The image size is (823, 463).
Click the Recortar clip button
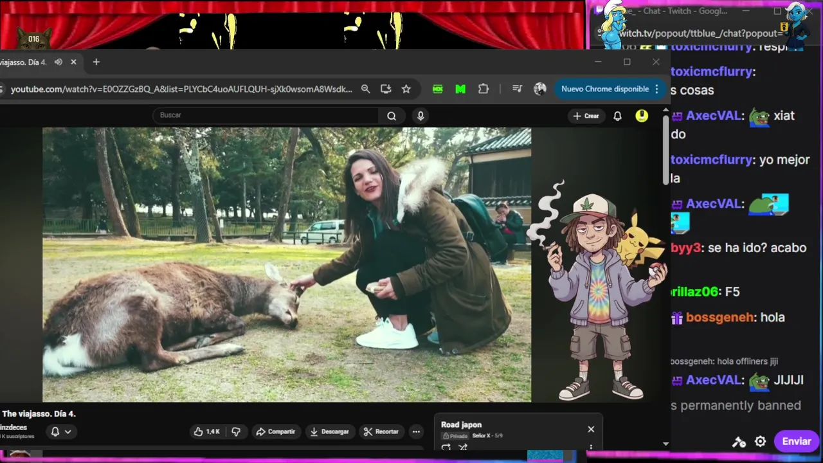[381, 431]
